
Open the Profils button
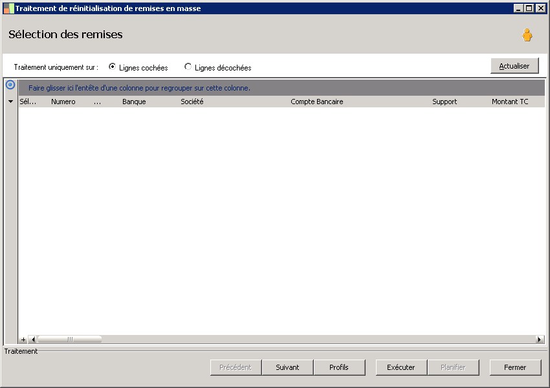click(339, 367)
